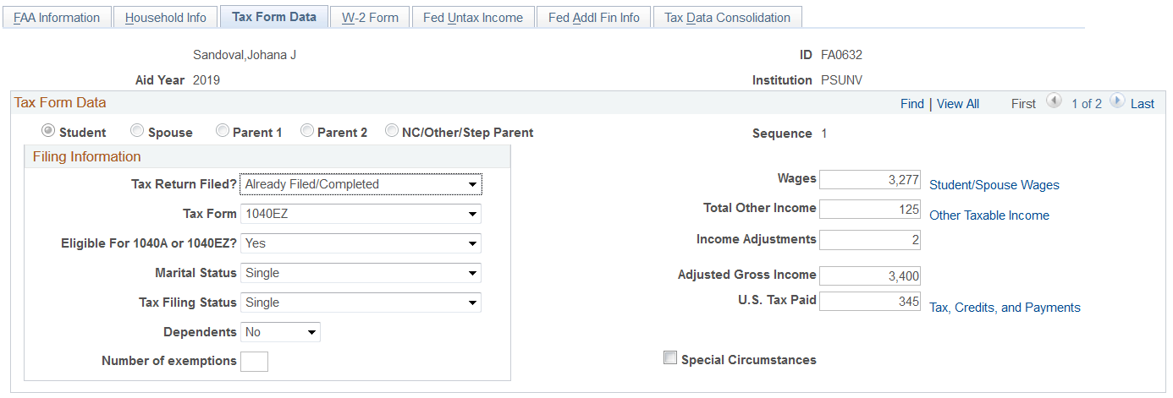The height and width of the screenshot is (398, 1173).
Task: Select the Parent 1 radio button
Action: [223, 132]
